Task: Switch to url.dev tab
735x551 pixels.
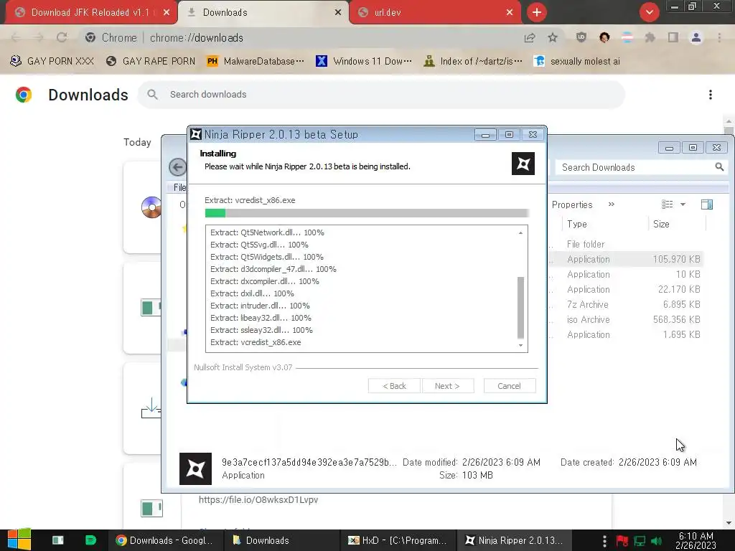Action: (x=434, y=12)
